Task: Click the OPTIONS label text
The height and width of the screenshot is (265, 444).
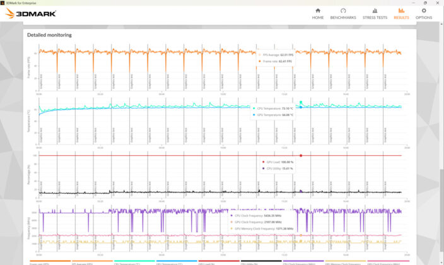Action: pyautogui.click(x=424, y=18)
